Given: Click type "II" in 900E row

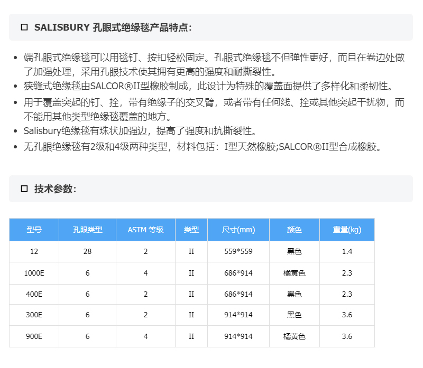Looking at the screenshot, I should [191, 336].
